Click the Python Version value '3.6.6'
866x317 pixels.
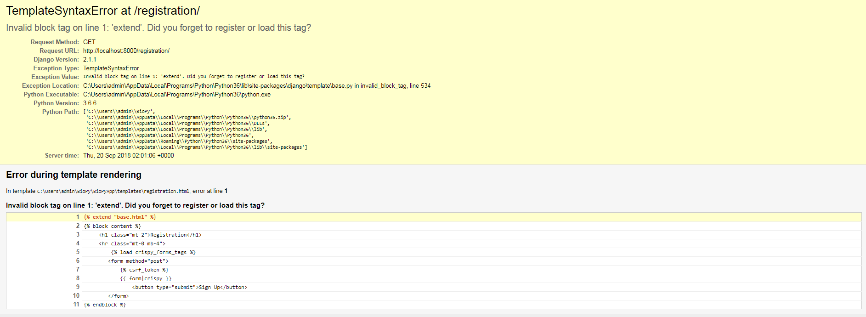[x=90, y=103]
